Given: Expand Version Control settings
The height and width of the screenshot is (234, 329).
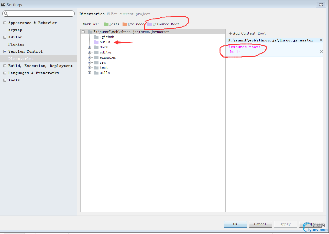Looking at the screenshot, I should pyautogui.click(x=5, y=51).
